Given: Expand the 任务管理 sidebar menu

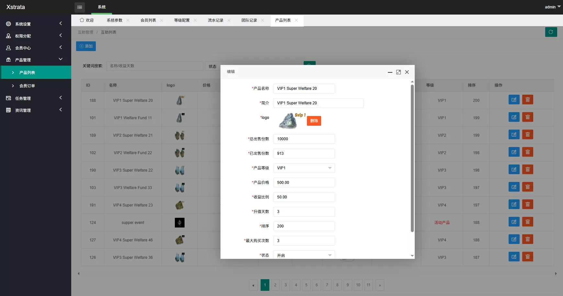Looking at the screenshot, I should pyautogui.click(x=35, y=98).
